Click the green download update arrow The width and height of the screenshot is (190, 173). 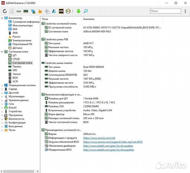click(78, 11)
